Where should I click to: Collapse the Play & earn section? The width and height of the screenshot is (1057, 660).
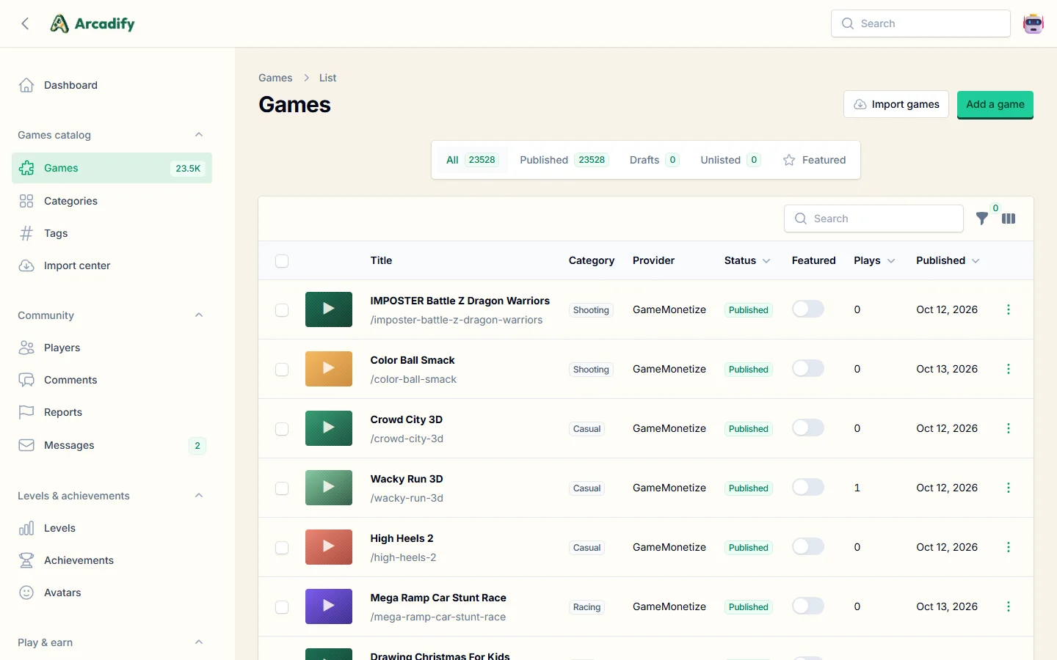(199, 642)
